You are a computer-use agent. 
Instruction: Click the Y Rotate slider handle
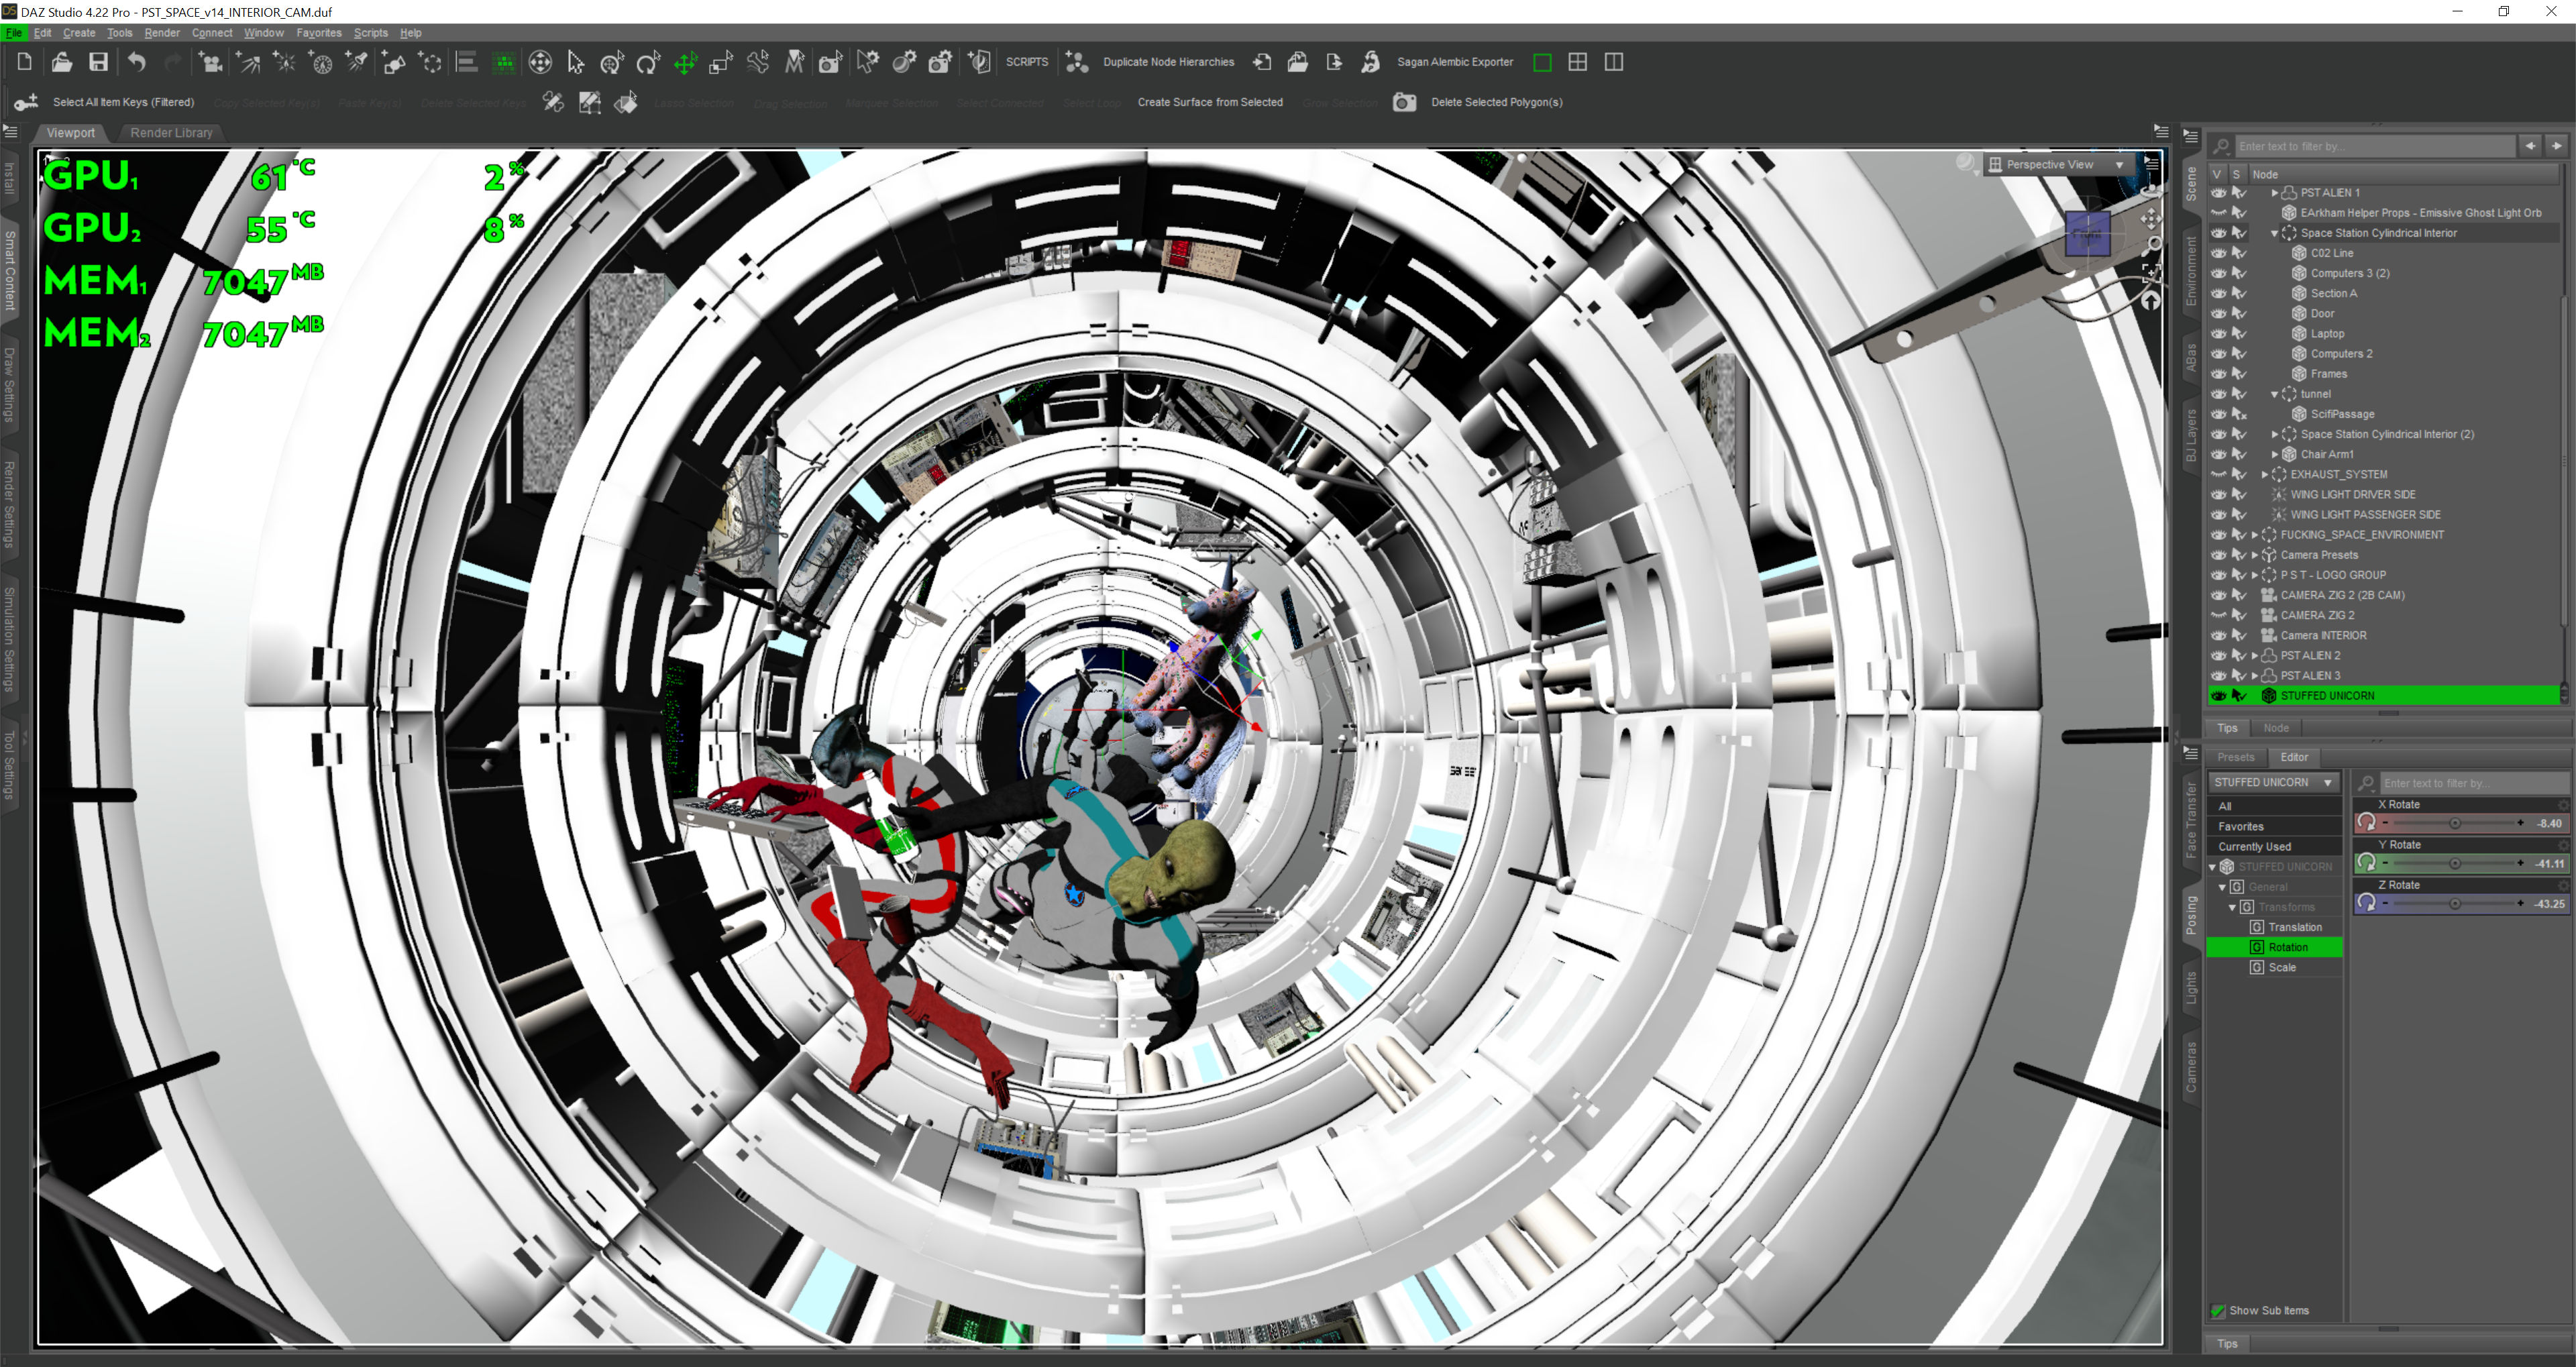(x=2455, y=863)
